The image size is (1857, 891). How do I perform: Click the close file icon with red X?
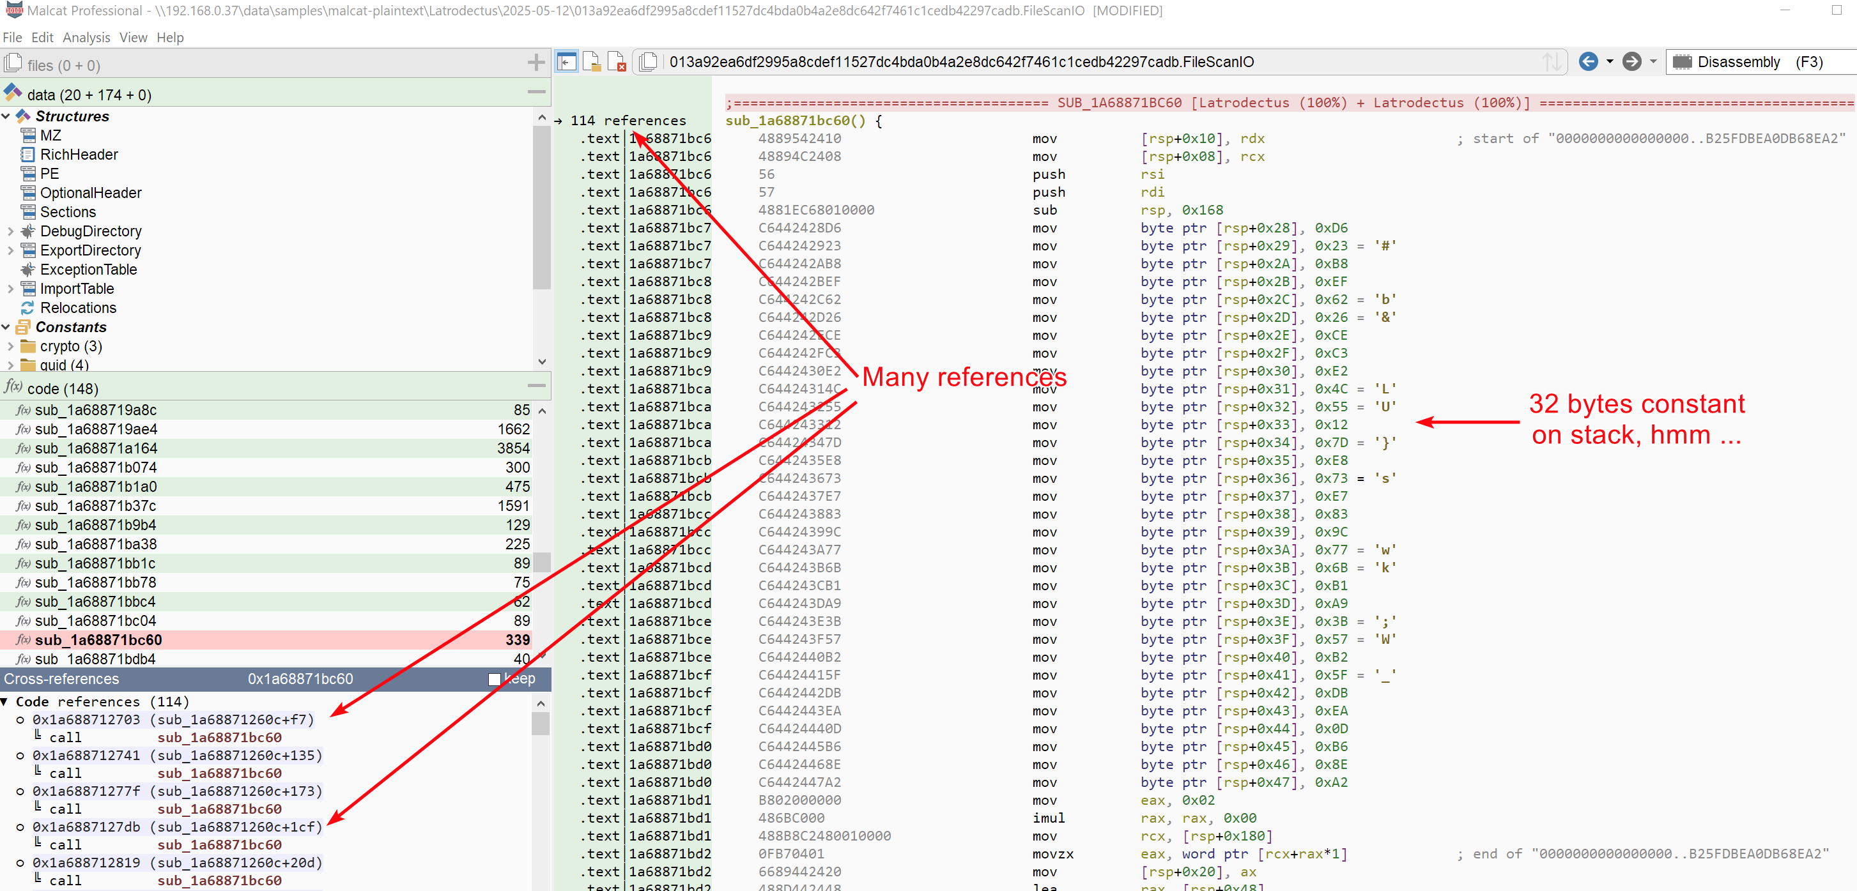click(617, 62)
